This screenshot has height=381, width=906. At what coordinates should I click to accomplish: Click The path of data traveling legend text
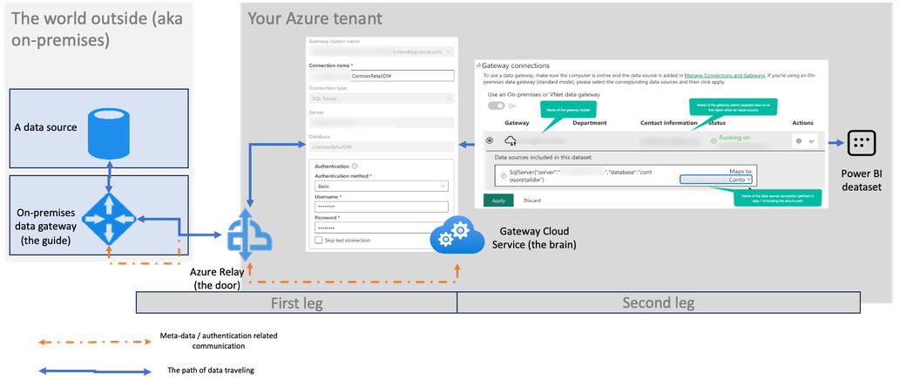tap(210, 370)
